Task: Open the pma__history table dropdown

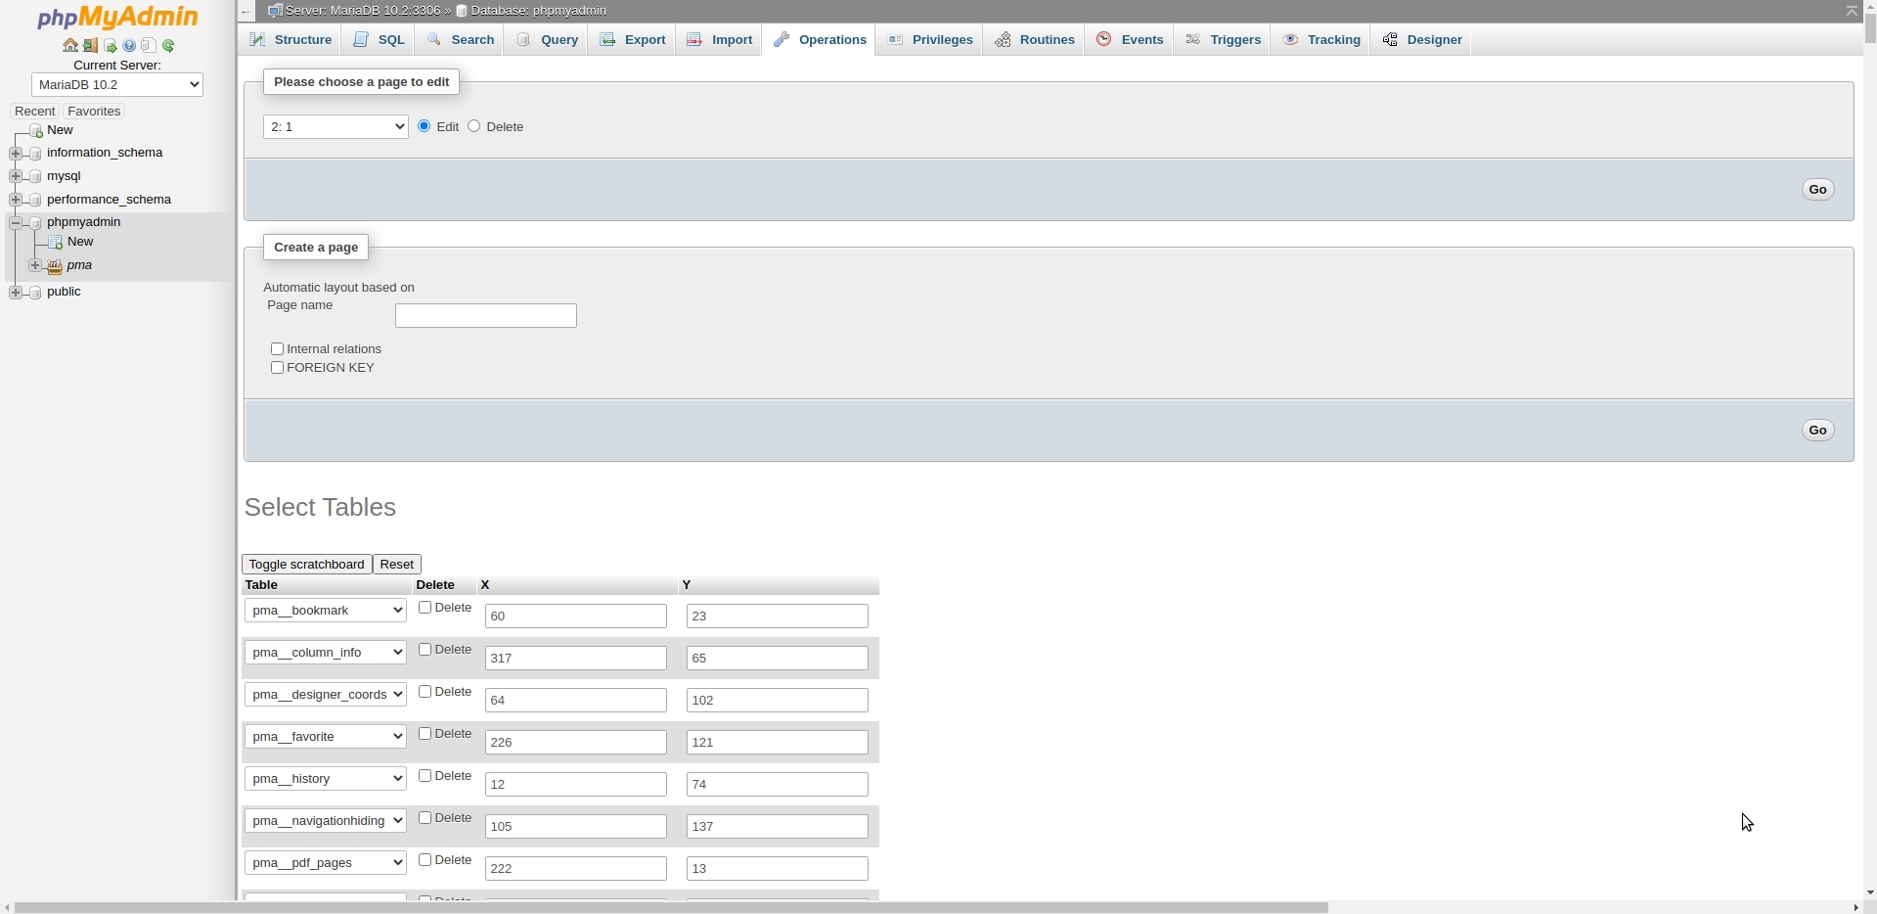Action: [326, 779]
